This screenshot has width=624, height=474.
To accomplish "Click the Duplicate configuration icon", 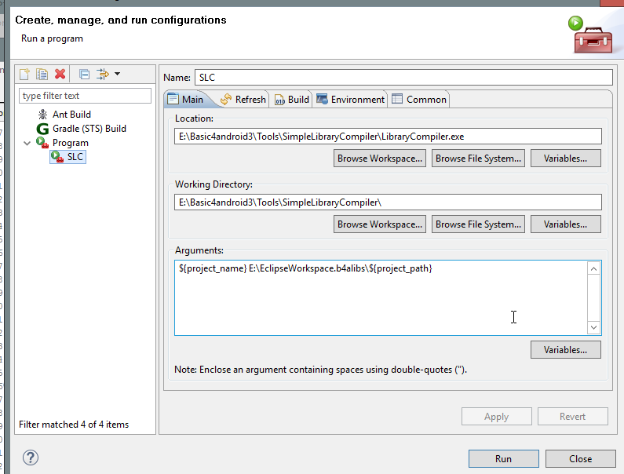I will tap(42, 75).
